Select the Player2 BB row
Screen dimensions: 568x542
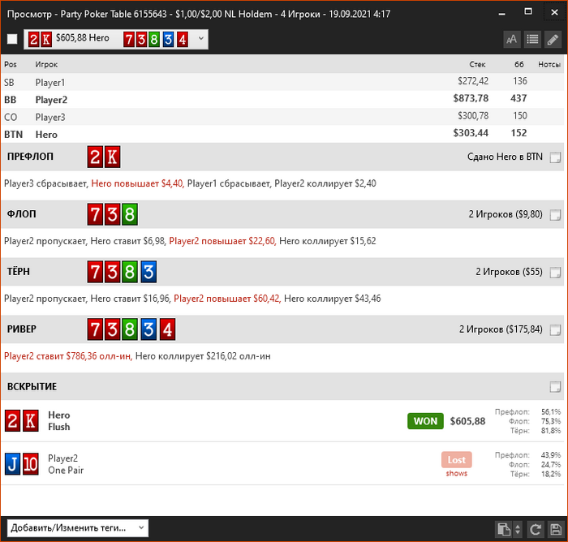[x=282, y=99]
